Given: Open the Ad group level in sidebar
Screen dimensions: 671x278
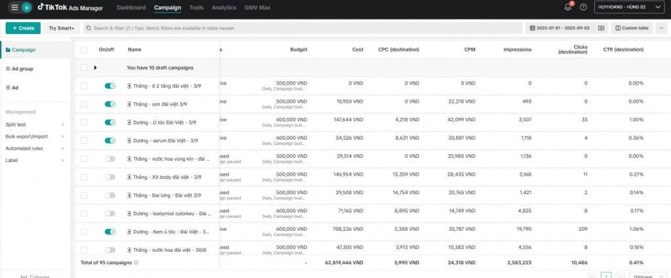Looking at the screenshot, I should point(22,69).
